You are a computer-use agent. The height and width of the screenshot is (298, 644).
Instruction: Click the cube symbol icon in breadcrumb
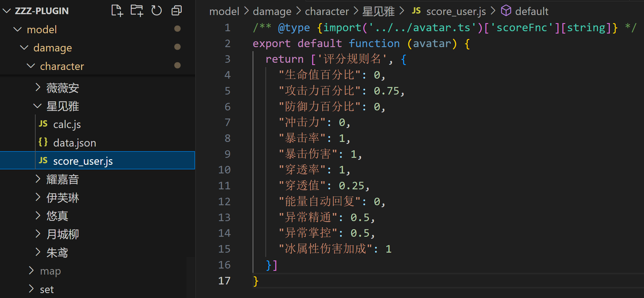506,11
